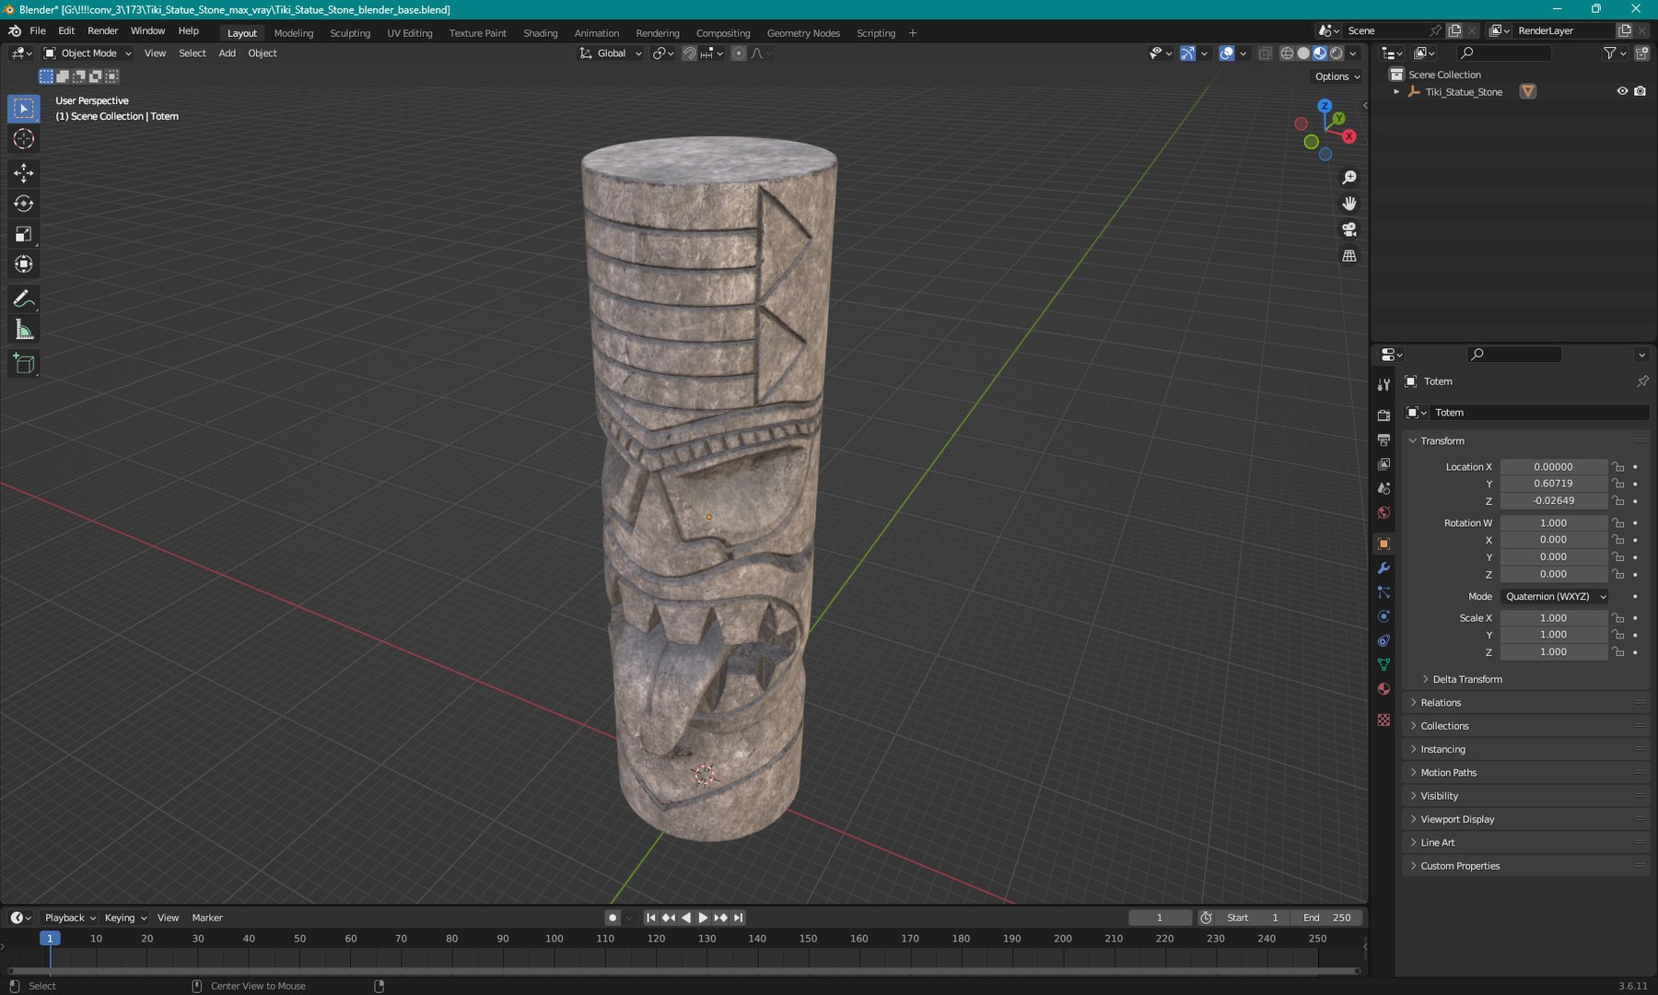The height and width of the screenshot is (995, 1658).
Task: Pick the Annotate pencil tool
Action: pos(24,299)
